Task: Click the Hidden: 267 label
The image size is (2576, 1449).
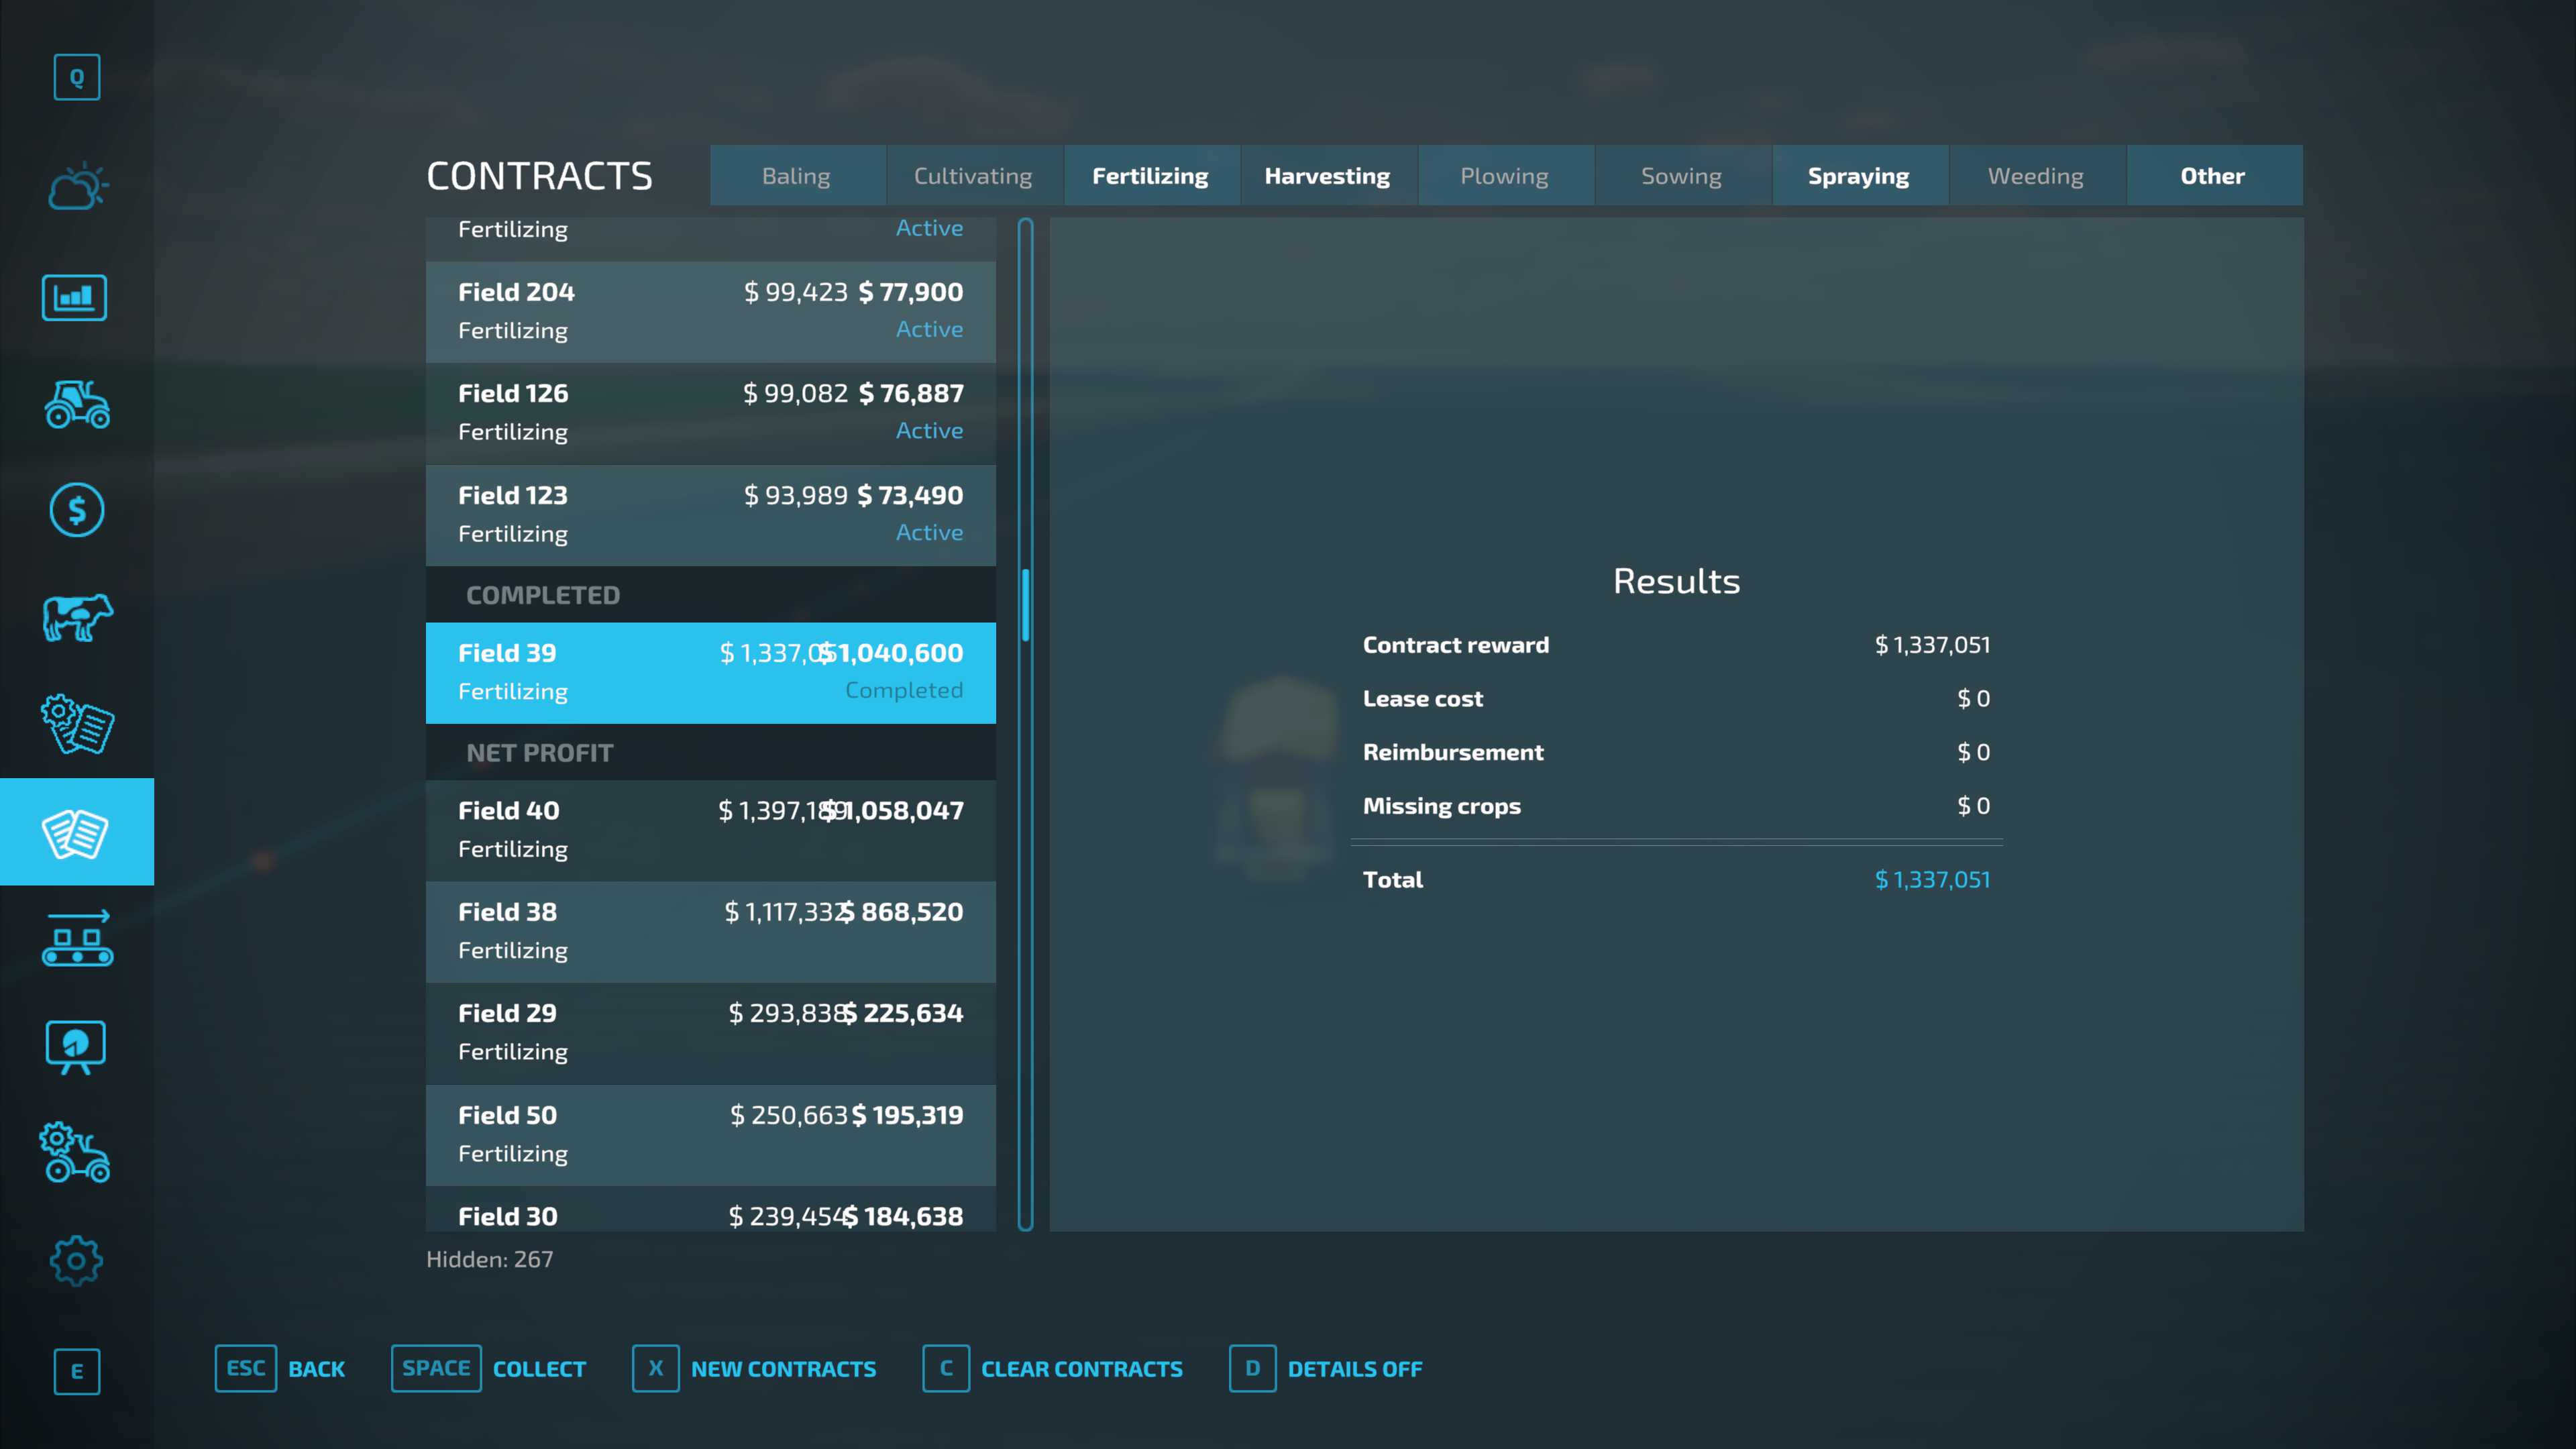Action: click(490, 1259)
